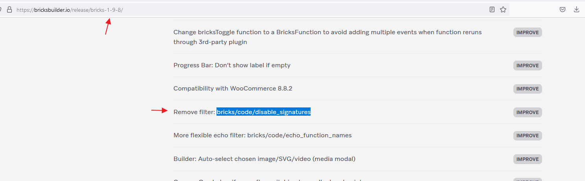Bookmark this page with the star icon
The height and width of the screenshot is (181, 585).
503,10
